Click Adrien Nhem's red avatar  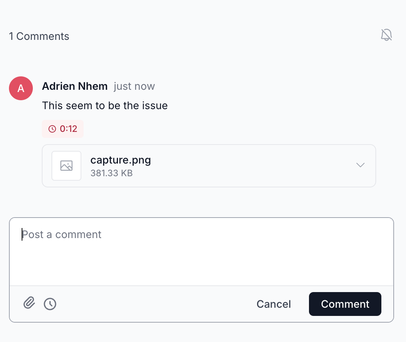click(x=21, y=88)
